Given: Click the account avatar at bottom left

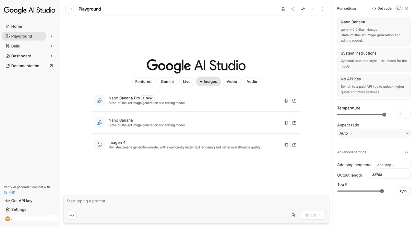Looking at the screenshot, I should pos(8,219).
